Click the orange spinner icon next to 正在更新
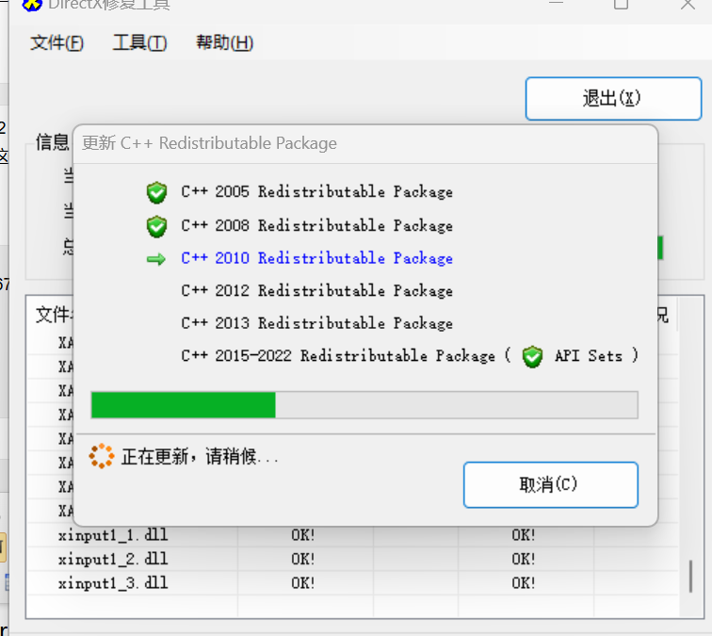 (102, 456)
